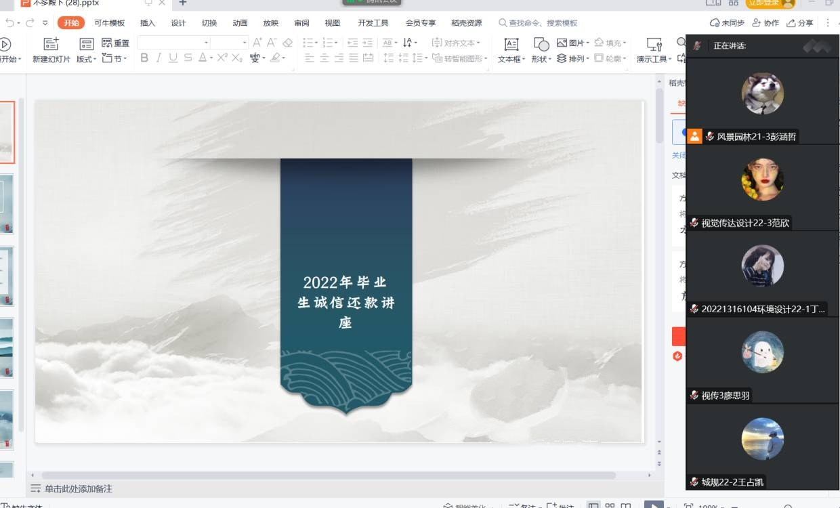Insert a text box with 文本框 icon
840x508 pixels.
[511, 45]
